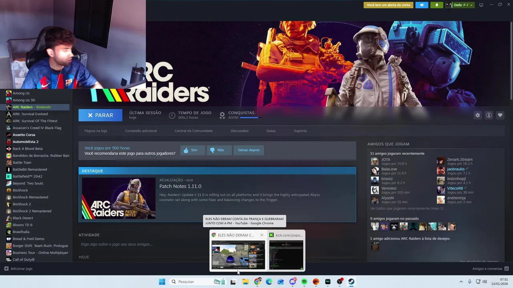This screenshot has height=288, width=513.
Task: Show game info icon
Action: click(x=489, y=115)
